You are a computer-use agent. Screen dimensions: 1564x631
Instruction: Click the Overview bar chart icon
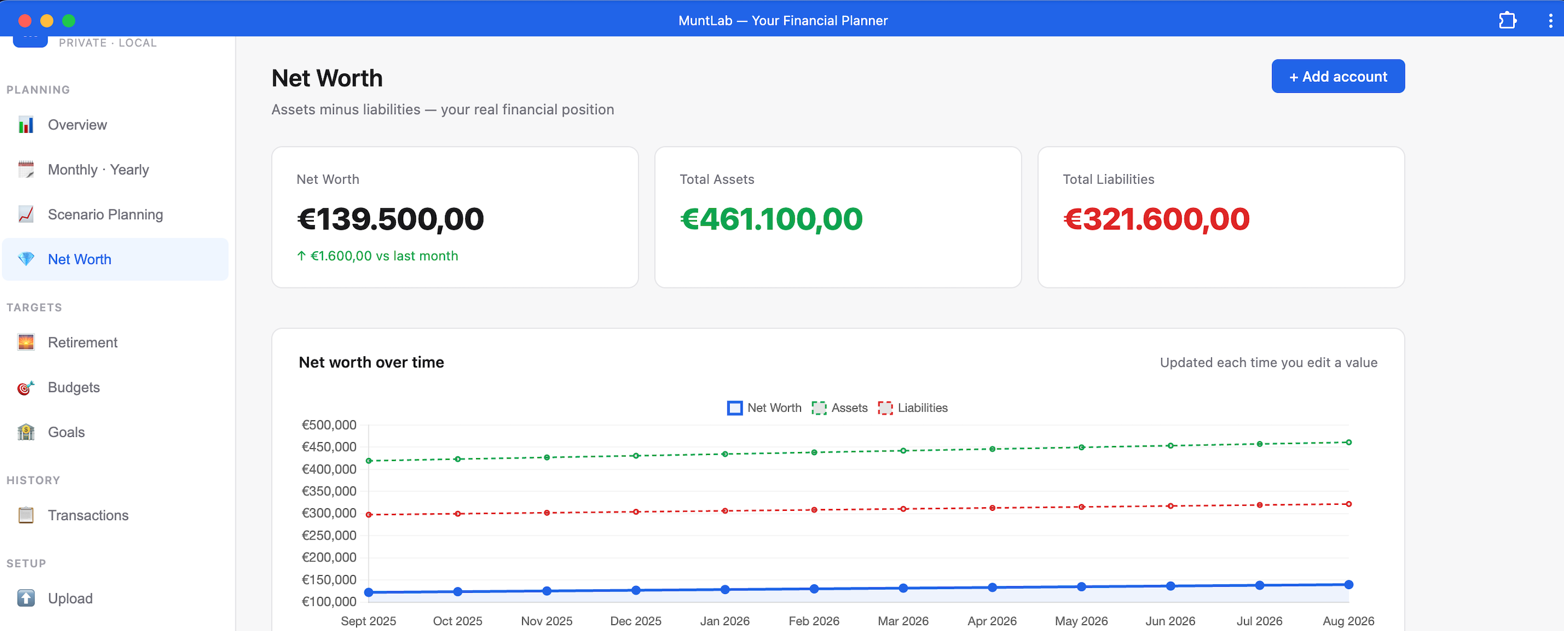point(26,125)
